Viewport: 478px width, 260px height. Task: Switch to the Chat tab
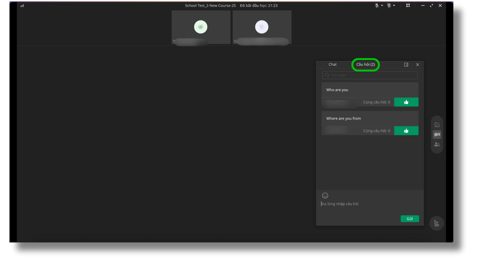[332, 65]
